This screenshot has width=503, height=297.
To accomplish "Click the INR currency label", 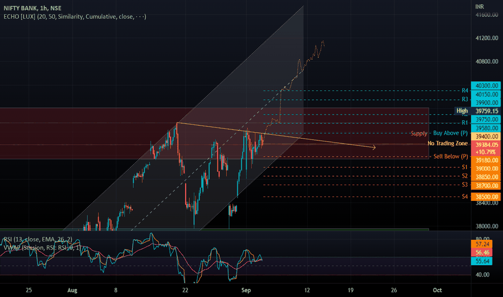I will tap(480, 6).
